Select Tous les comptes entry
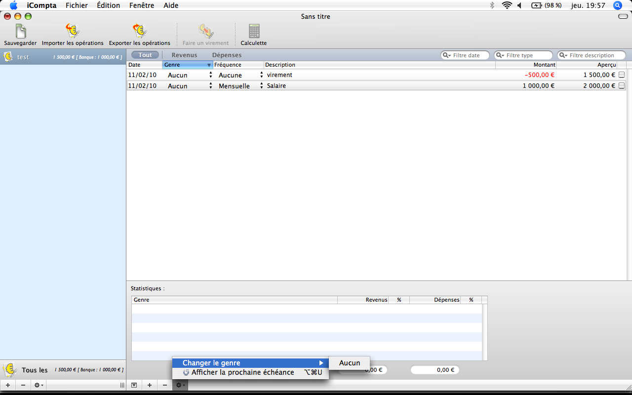 tap(63, 370)
